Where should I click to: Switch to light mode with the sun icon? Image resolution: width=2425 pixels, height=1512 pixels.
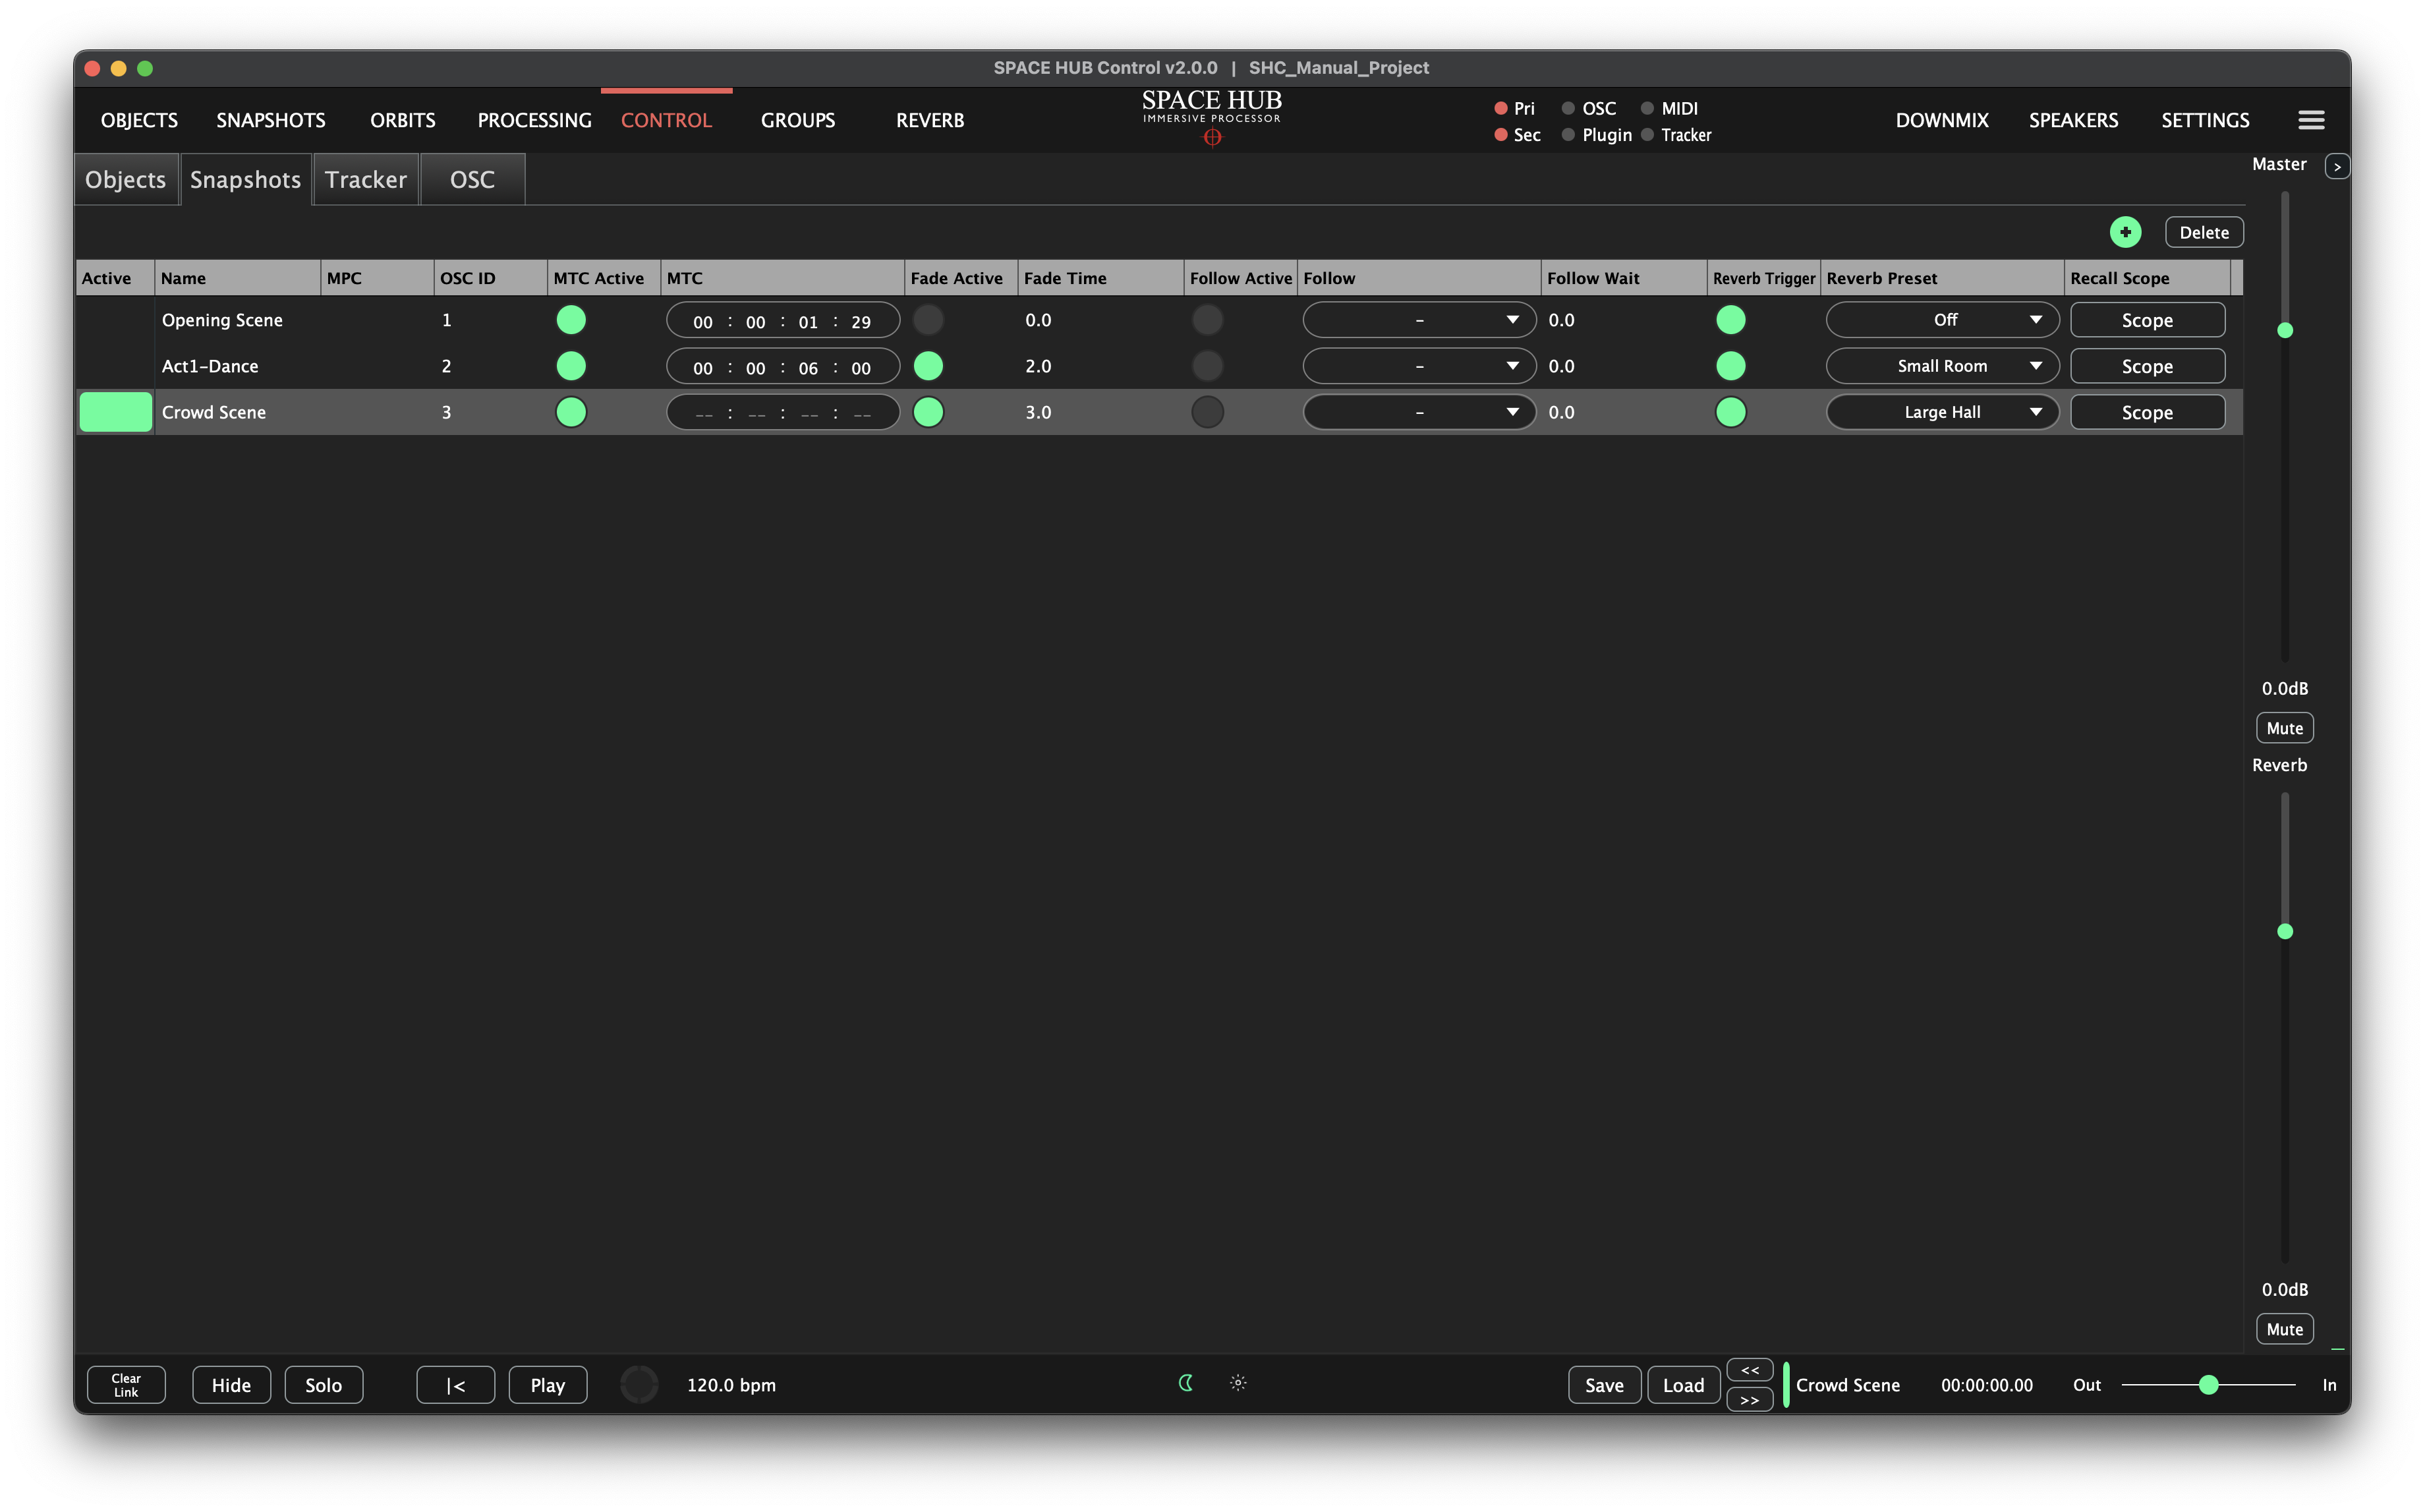pyautogui.click(x=1238, y=1383)
